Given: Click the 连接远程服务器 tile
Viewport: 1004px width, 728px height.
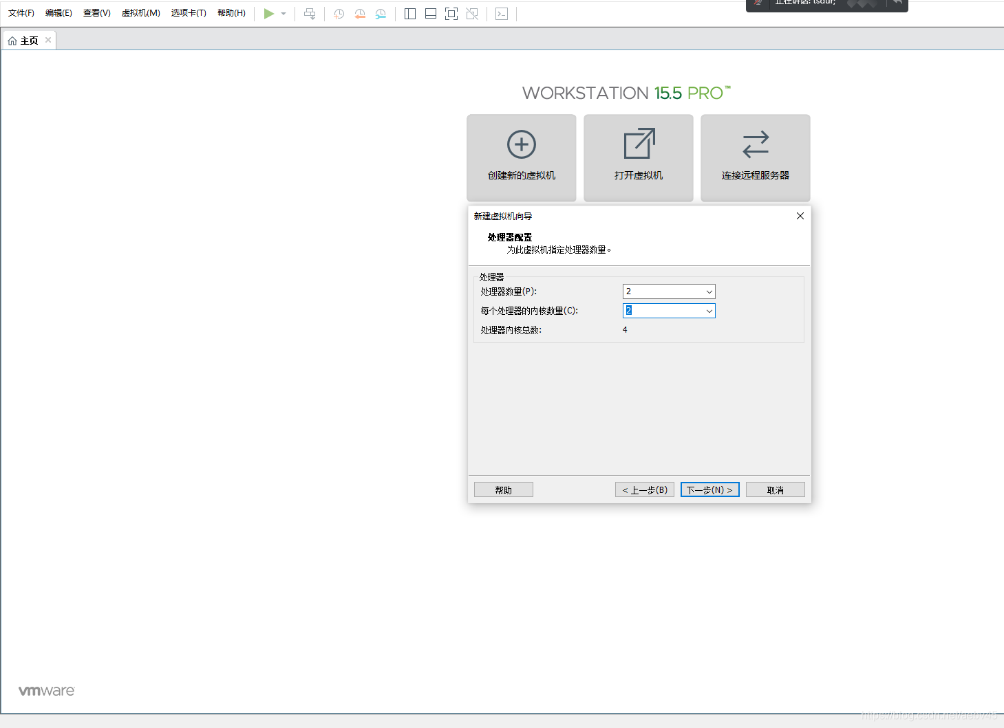Looking at the screenshot, I should pos(756,157).
